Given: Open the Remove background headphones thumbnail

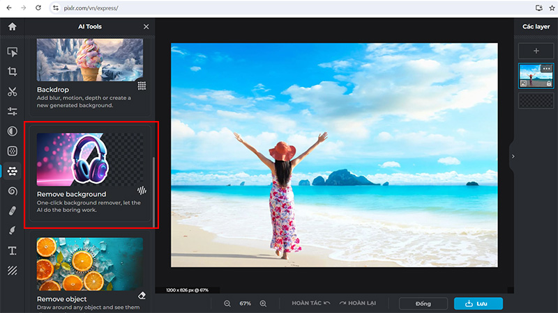Looking at the screenshot, I should [x=90, y=159].
